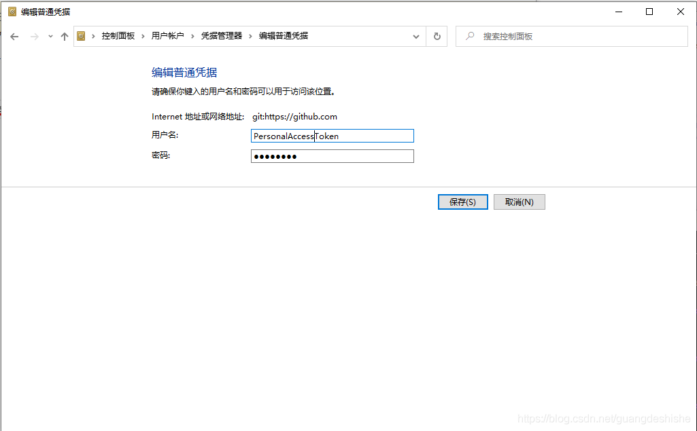Viewport: 697px width, 431px height.
Task: Close the 编辑普通凭据 window
Action: 681,12
